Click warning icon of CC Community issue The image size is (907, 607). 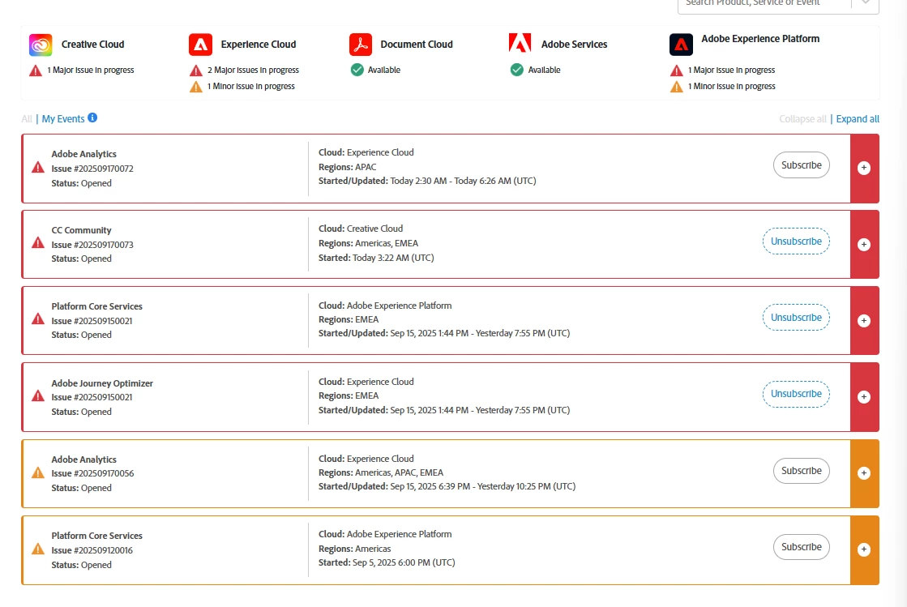[x=38, y=242]
